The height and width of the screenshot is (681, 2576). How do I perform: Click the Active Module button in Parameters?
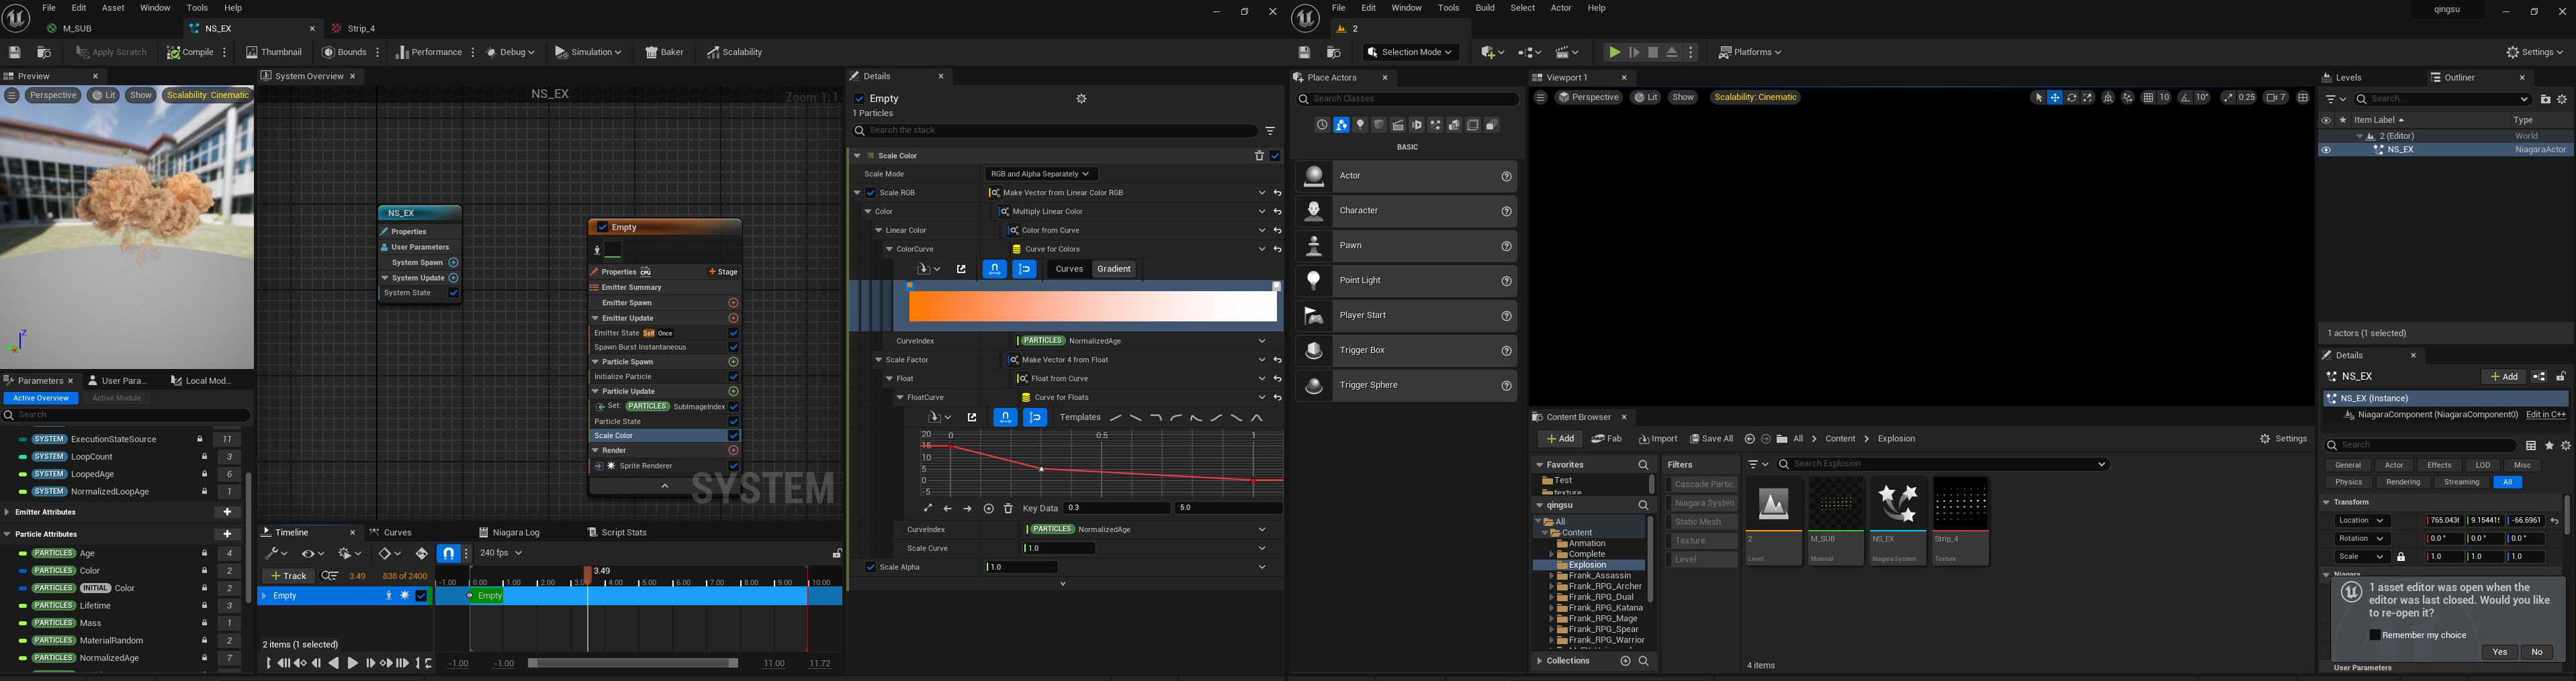point(116,399)
